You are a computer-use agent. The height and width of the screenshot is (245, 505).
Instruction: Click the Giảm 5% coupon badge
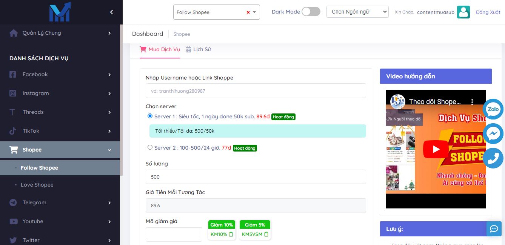tap(255, 225)
